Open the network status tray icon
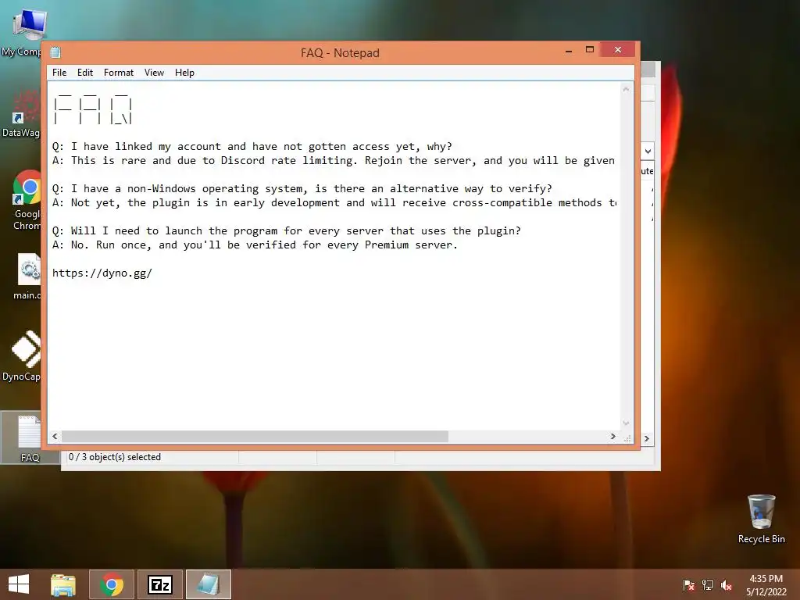This screenshot has width=800, height=600. coord(708,585)
